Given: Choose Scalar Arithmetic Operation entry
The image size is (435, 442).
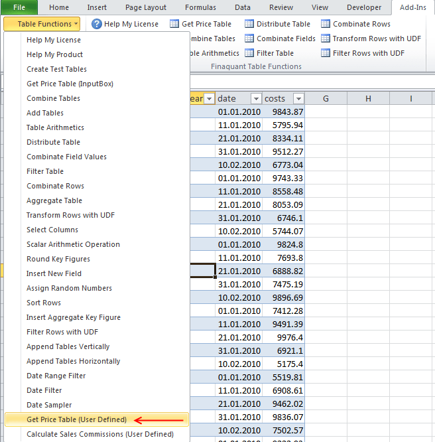Looking at the screenshot, I should (x=97, y=244).
